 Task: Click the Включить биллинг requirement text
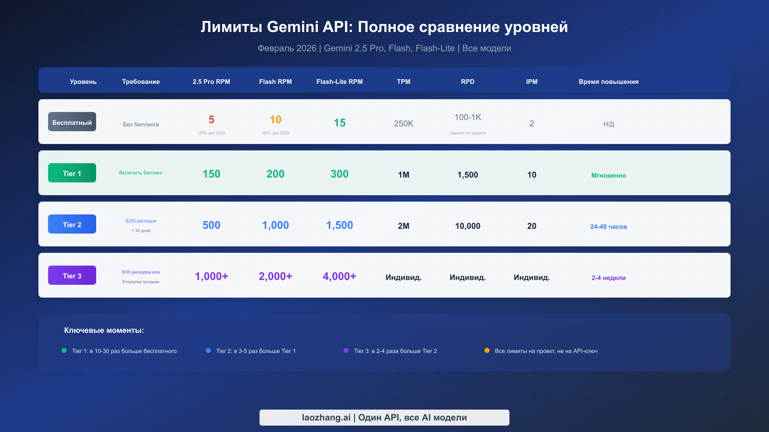click(141, 173)
